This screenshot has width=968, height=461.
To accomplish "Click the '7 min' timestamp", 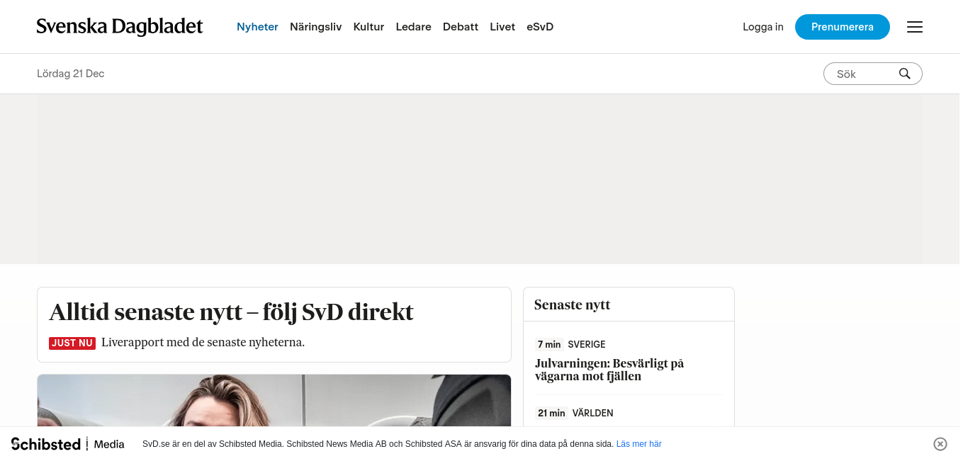I will coord(549,344).
